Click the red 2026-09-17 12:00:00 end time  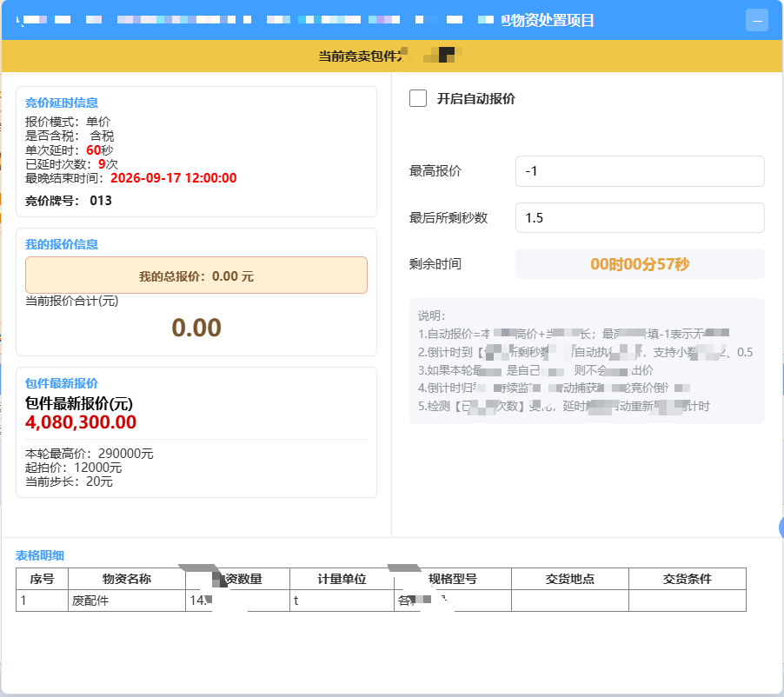point(174,178)
